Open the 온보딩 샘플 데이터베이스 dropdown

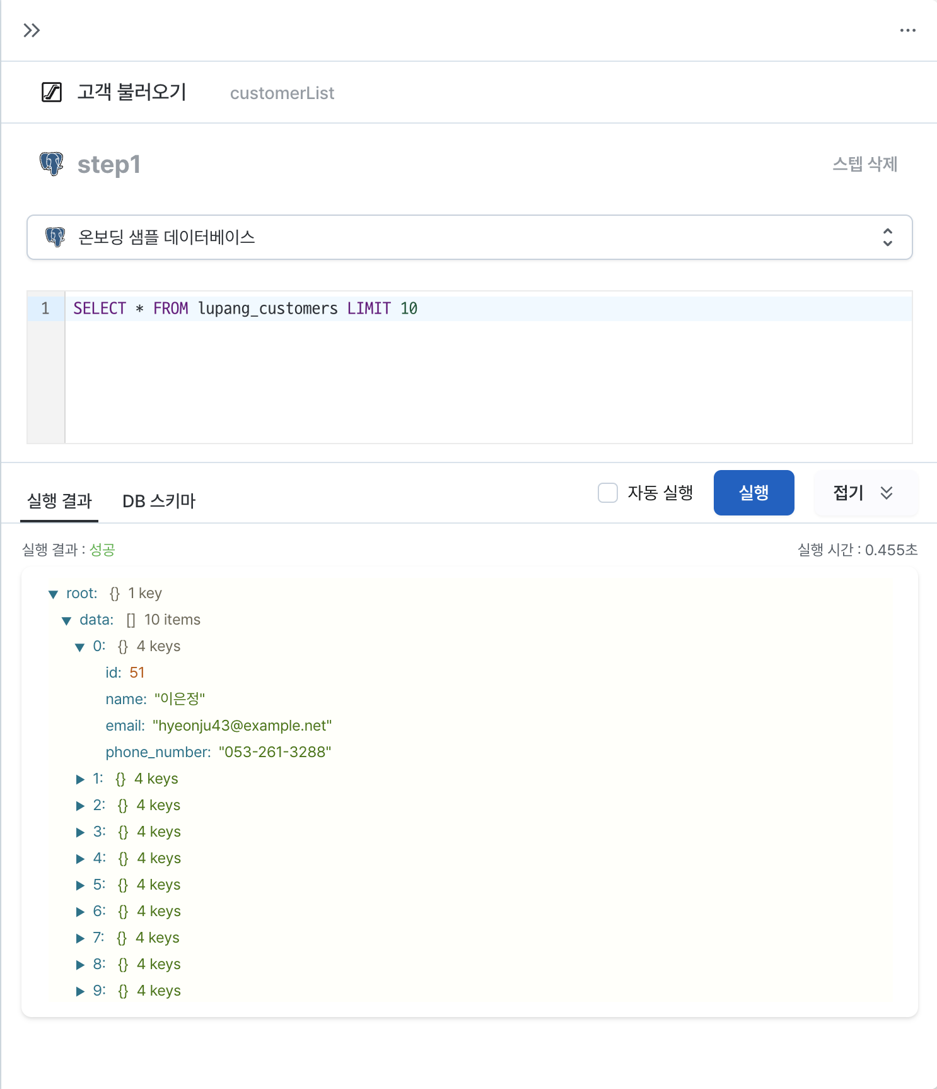pyautogui.click(x=469, y=237)
